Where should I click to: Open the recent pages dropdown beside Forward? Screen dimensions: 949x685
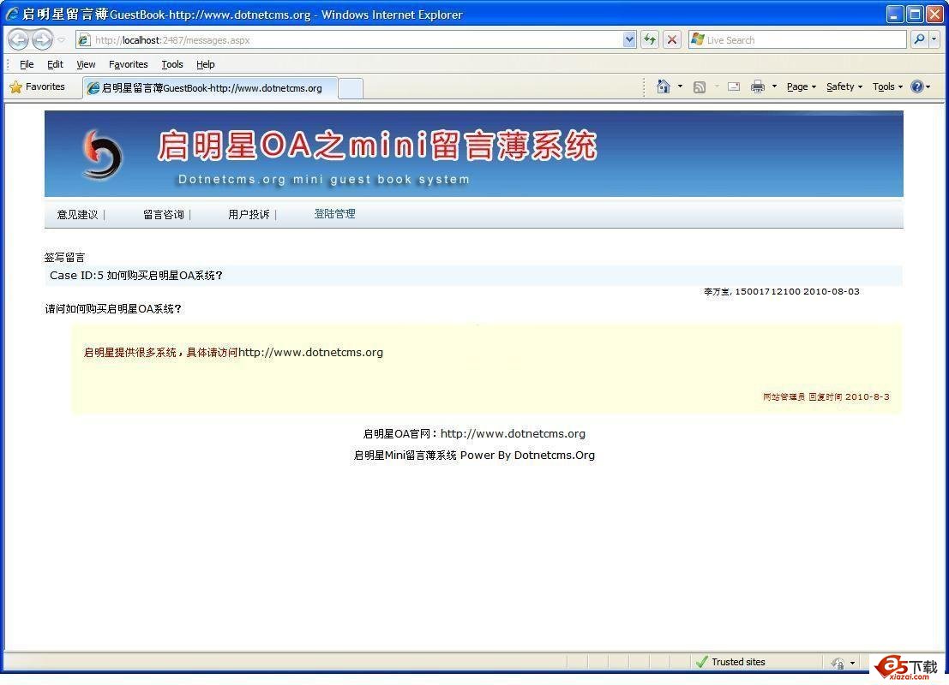pyautogui.click(x=61, y=40)
